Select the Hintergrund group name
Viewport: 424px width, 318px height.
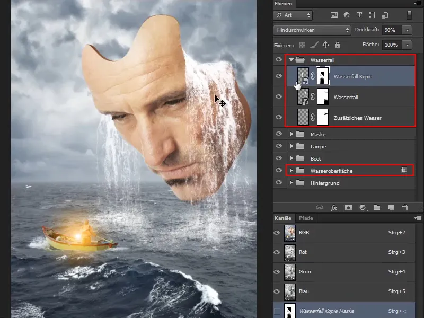pos(325,183)
